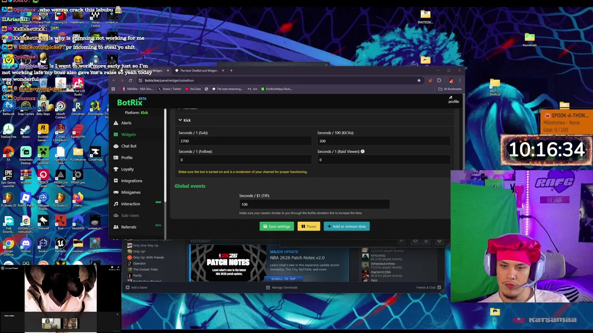
Task: Click Add a Game in Steam
Action: 136,287
